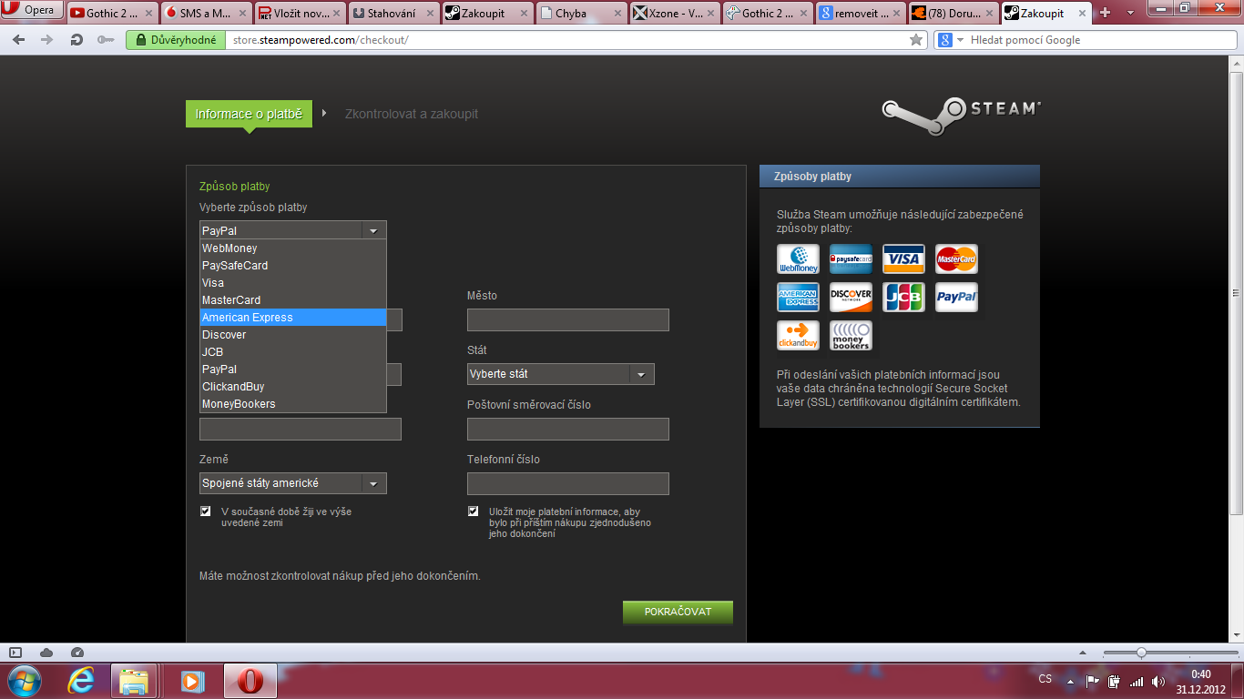
Task: Click the PaySafeCard logo icon
Action: [851, 259]
